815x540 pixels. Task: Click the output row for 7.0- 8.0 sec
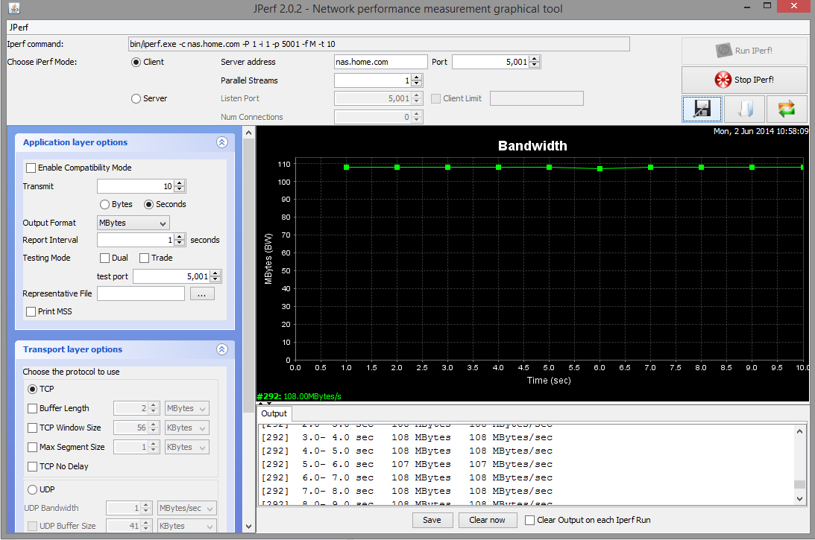pyautogui.click(x=407, y=491)
